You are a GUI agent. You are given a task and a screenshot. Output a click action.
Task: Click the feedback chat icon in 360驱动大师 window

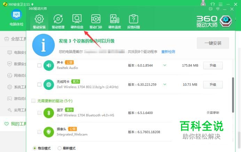211,9
